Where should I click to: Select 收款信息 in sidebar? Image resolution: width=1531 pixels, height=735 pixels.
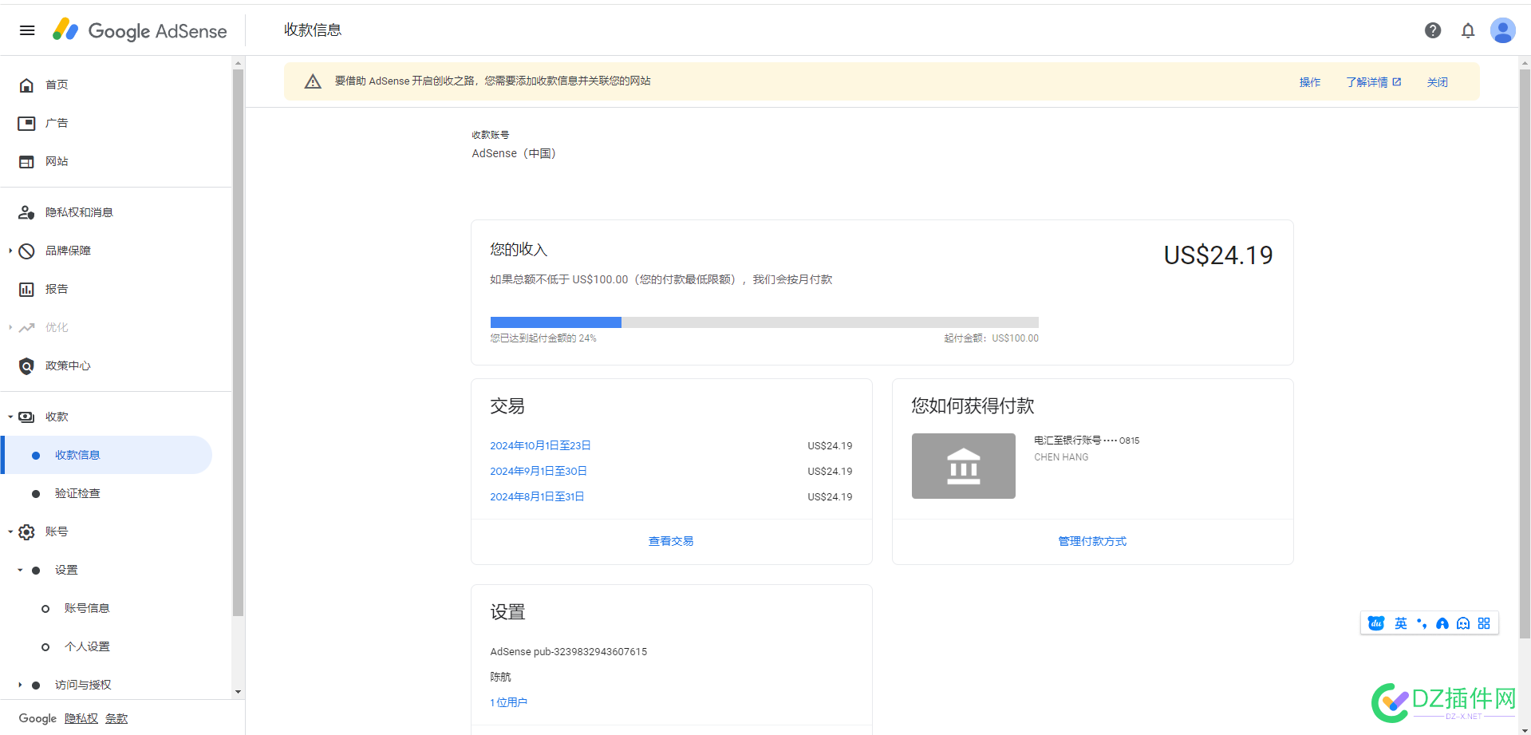[107, 455]
